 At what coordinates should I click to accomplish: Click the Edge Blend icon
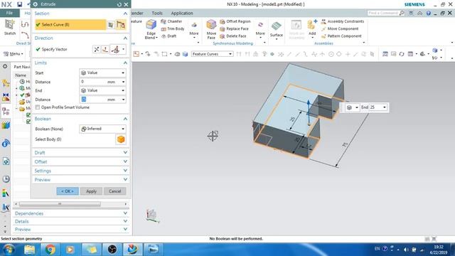click(x=151, y=25)
